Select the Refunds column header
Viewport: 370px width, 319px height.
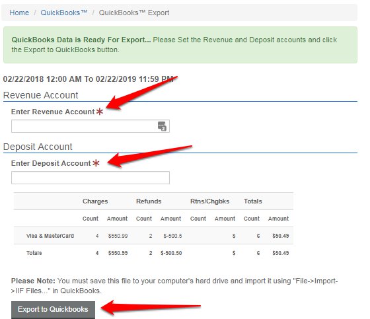(x=149, y=201)
